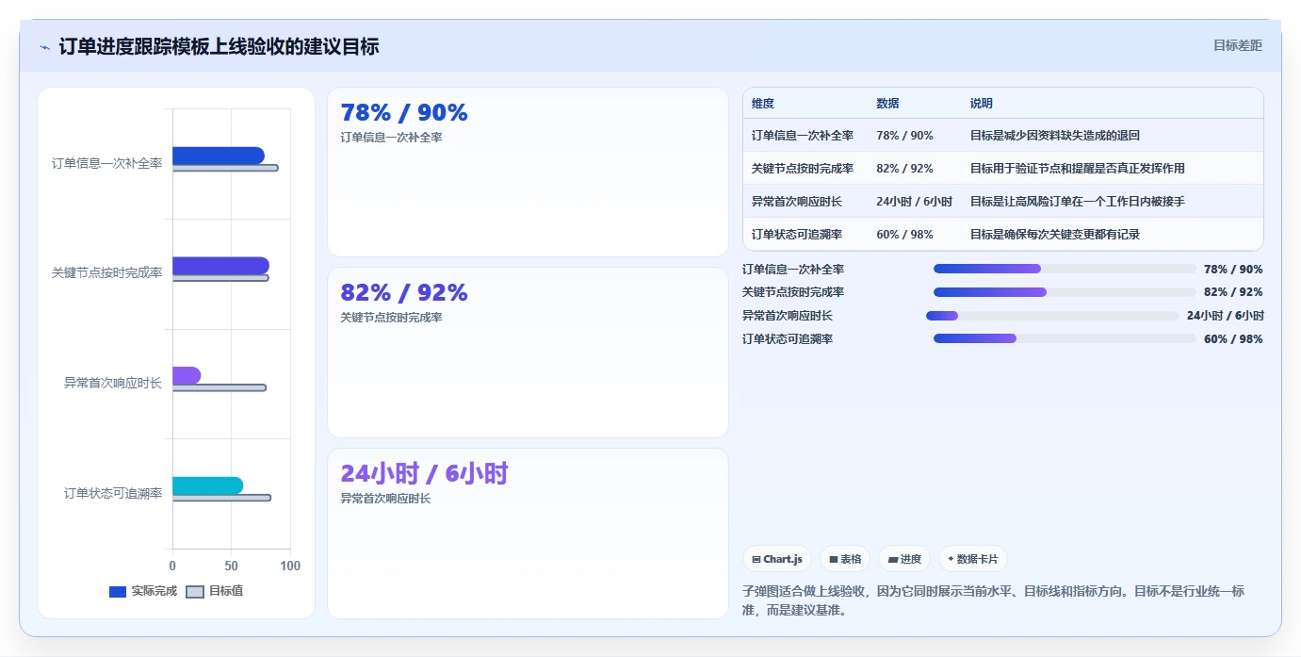
Task: Click the 异常首次响应时长 chart axis label
Action: 113,383
